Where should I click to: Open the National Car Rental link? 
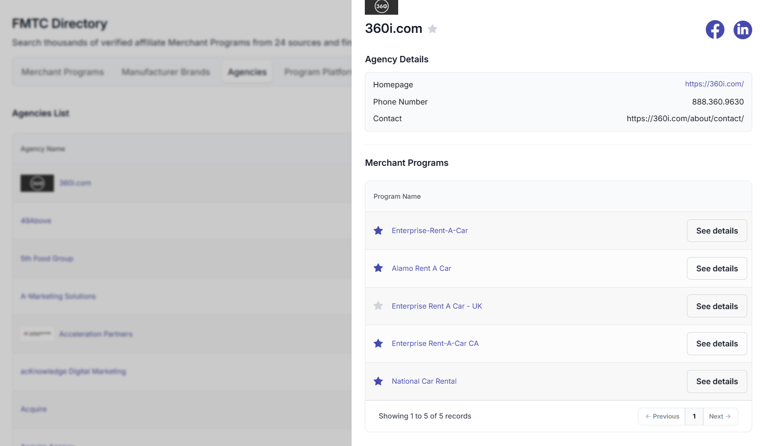pos(424,381)
